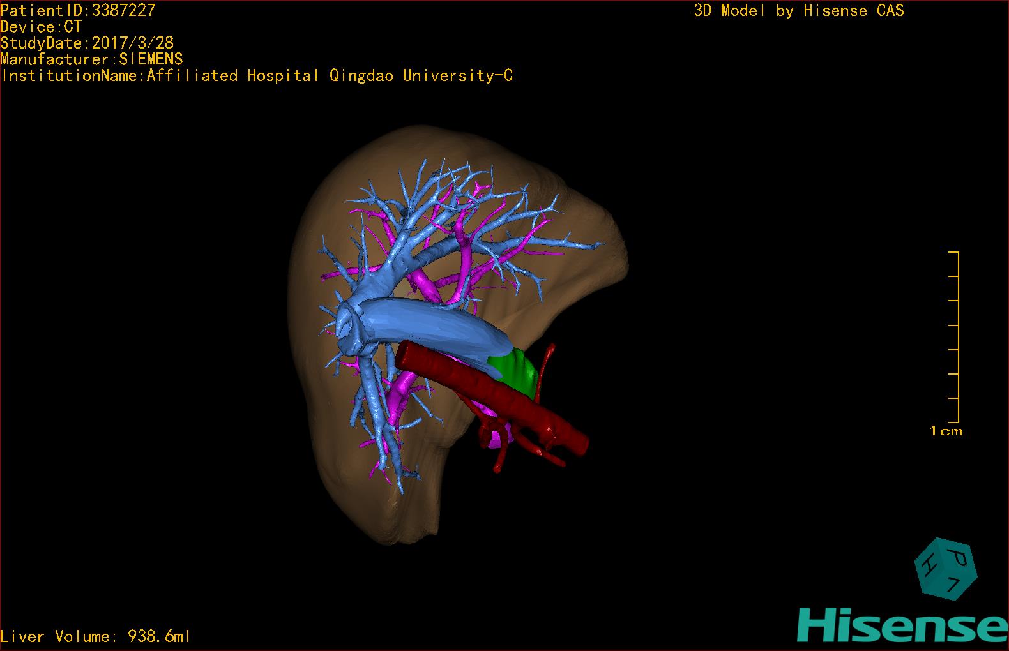Click the StudyDate:2017/3/28 label
Image resolution: width=1009 pixels, height=651 pixels.
(x=87, y=43)
